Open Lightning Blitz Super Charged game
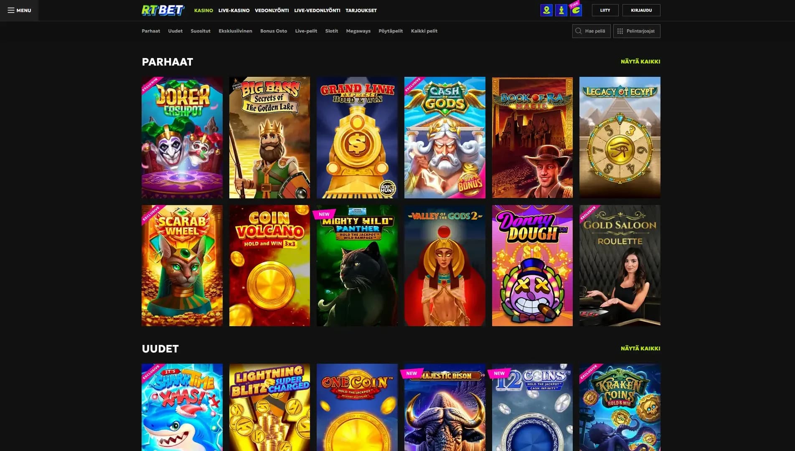795x451 pixels. [269, 407]
